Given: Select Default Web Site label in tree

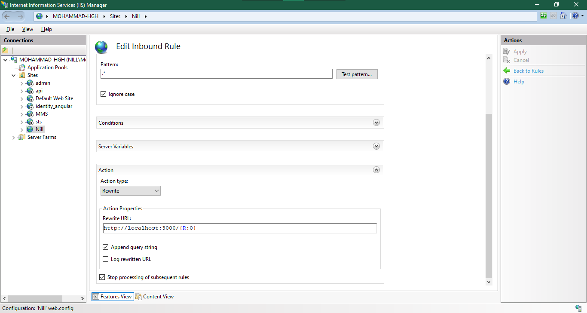Looking at the screenshot, I should (55, 98).
